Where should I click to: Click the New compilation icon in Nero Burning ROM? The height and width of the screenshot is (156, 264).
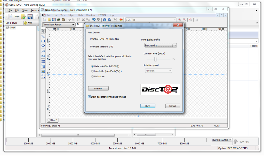tap(14, 16)
